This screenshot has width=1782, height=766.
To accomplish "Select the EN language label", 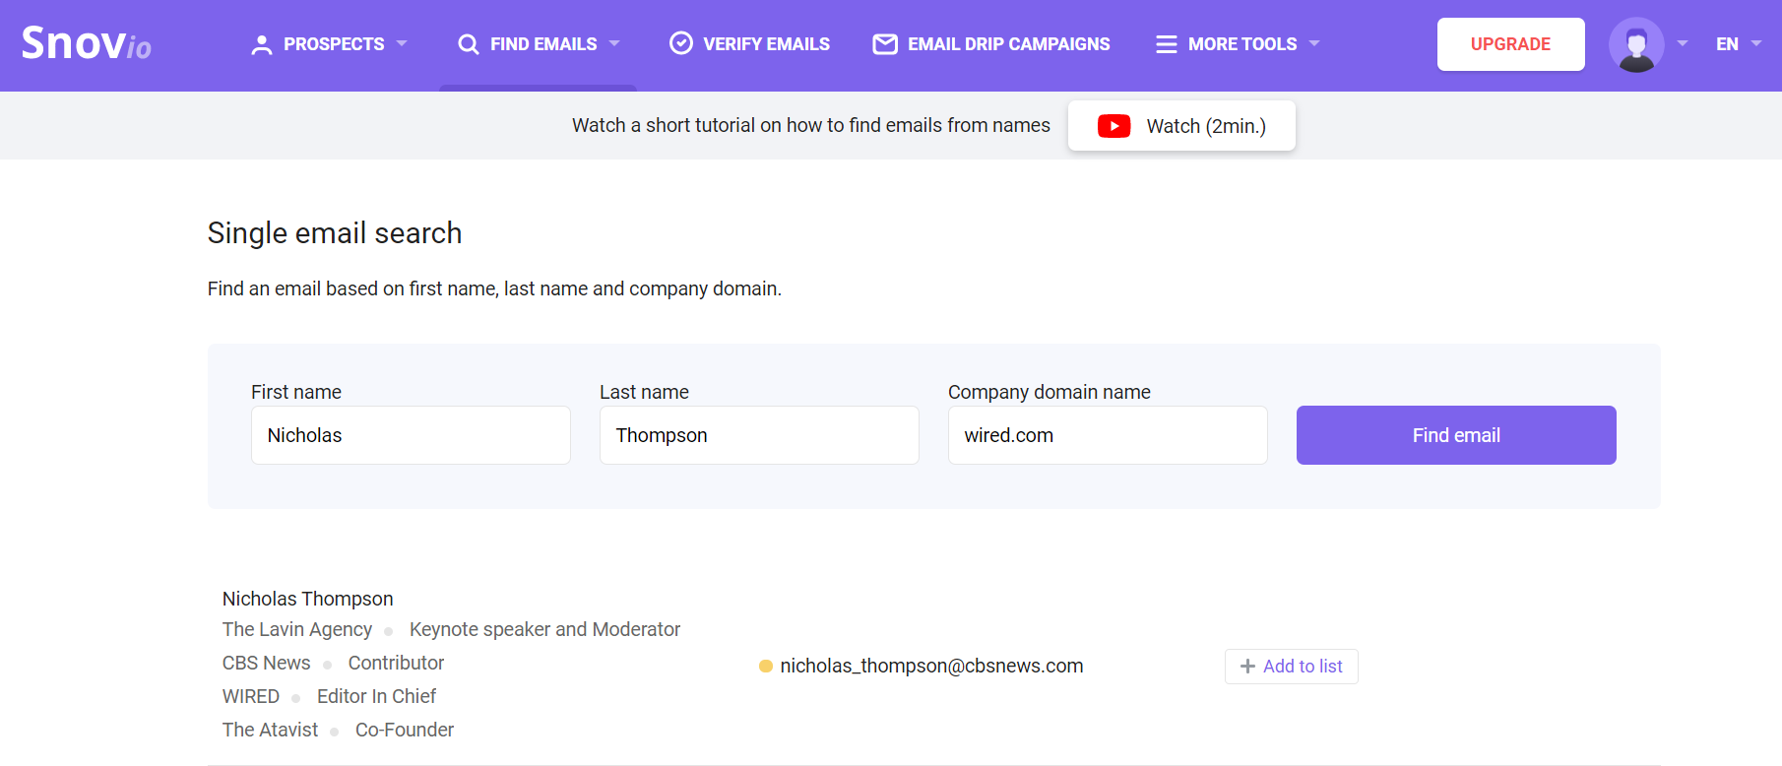I will click(1727, 44).
